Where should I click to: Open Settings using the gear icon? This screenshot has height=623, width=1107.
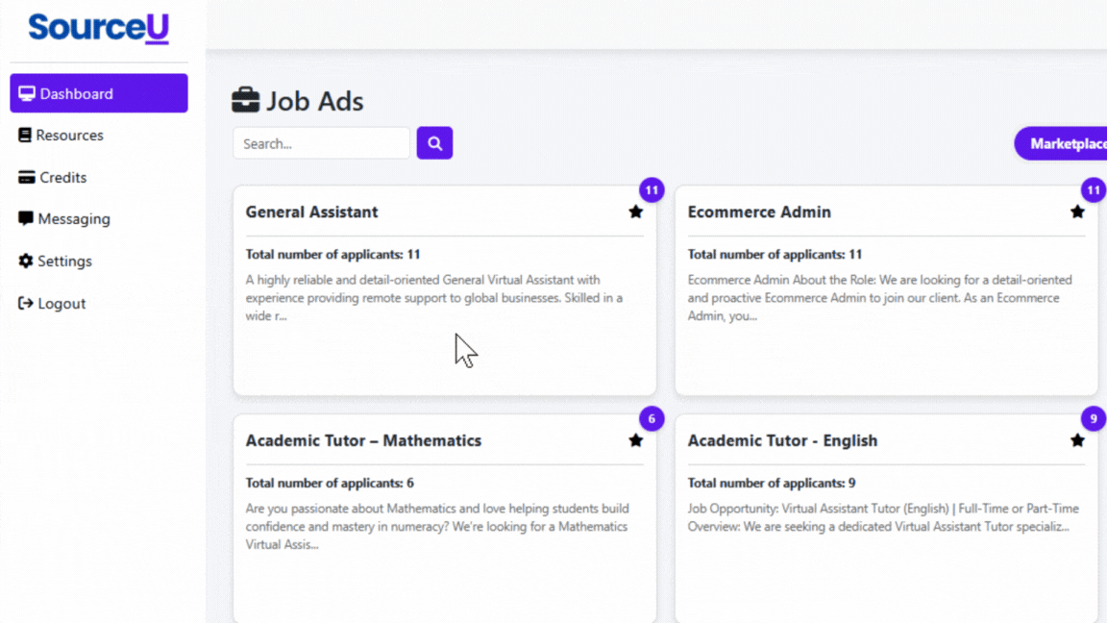24,261
